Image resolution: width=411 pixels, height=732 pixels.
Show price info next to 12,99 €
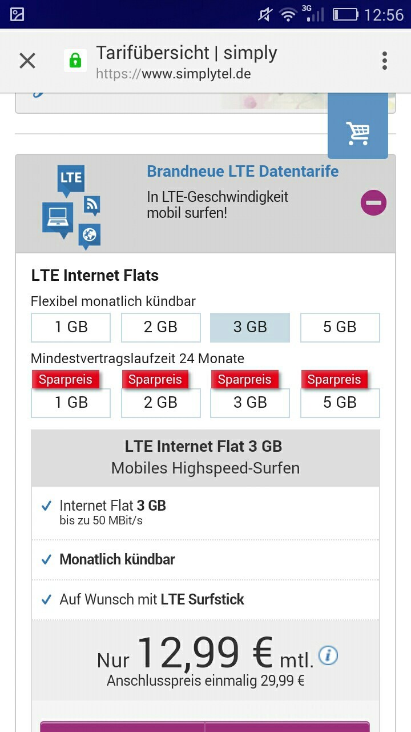click(x=328, y=655)
